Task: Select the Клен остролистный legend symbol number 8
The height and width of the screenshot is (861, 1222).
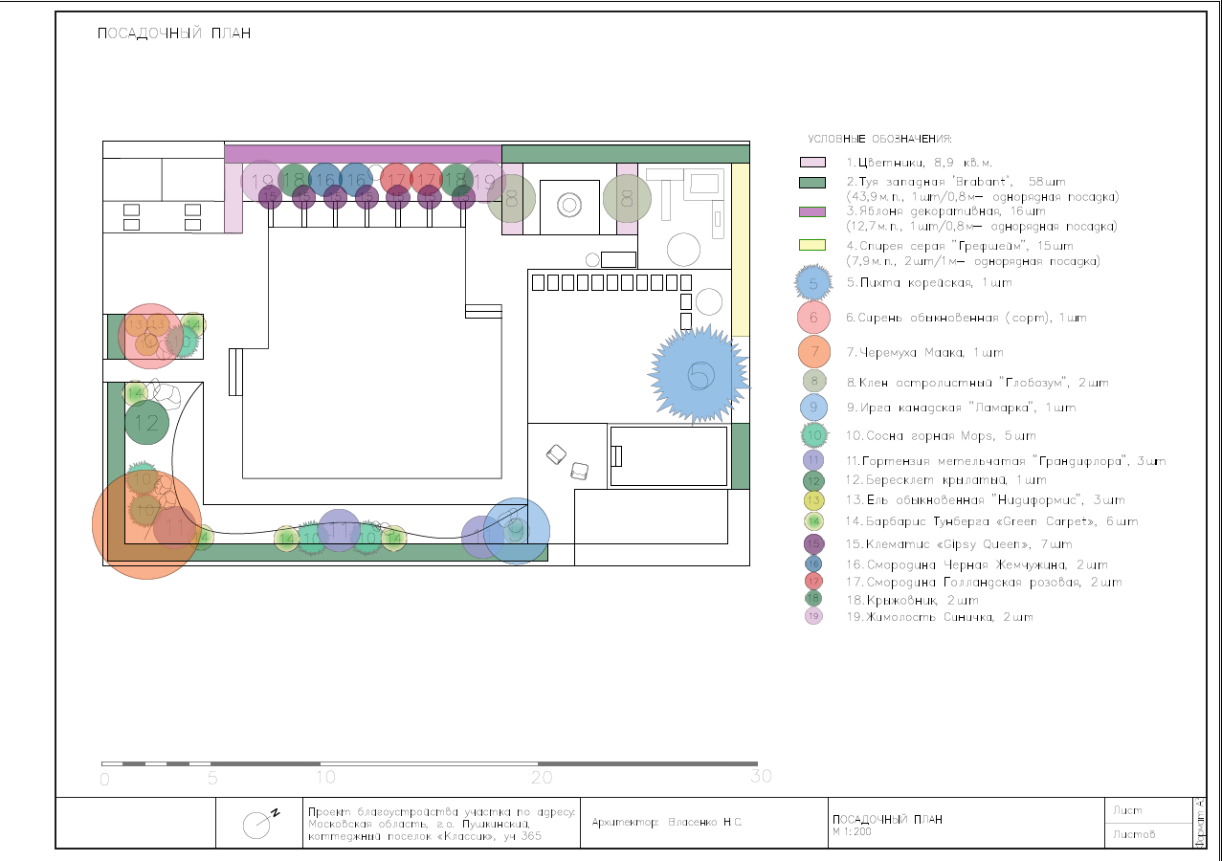Action: (x=813, y=382)
